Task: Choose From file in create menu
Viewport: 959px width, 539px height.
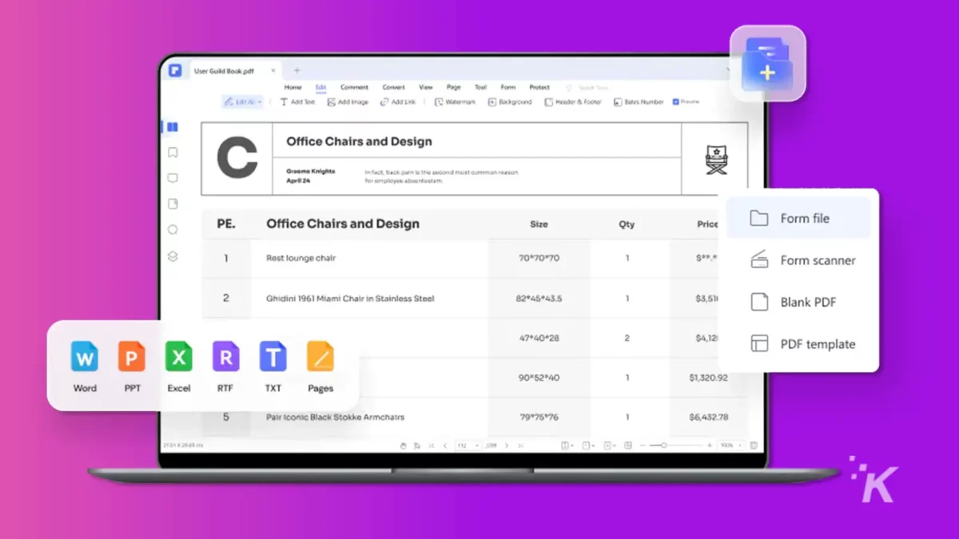Action: click(x=798, y=218)
